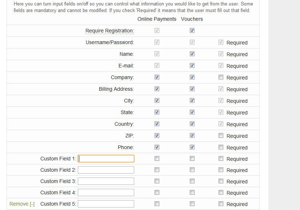Image resolution: width=300 pixels, height=210 pixels.
Task: Click the Require Registration label
Action: [x=109, y=31]
